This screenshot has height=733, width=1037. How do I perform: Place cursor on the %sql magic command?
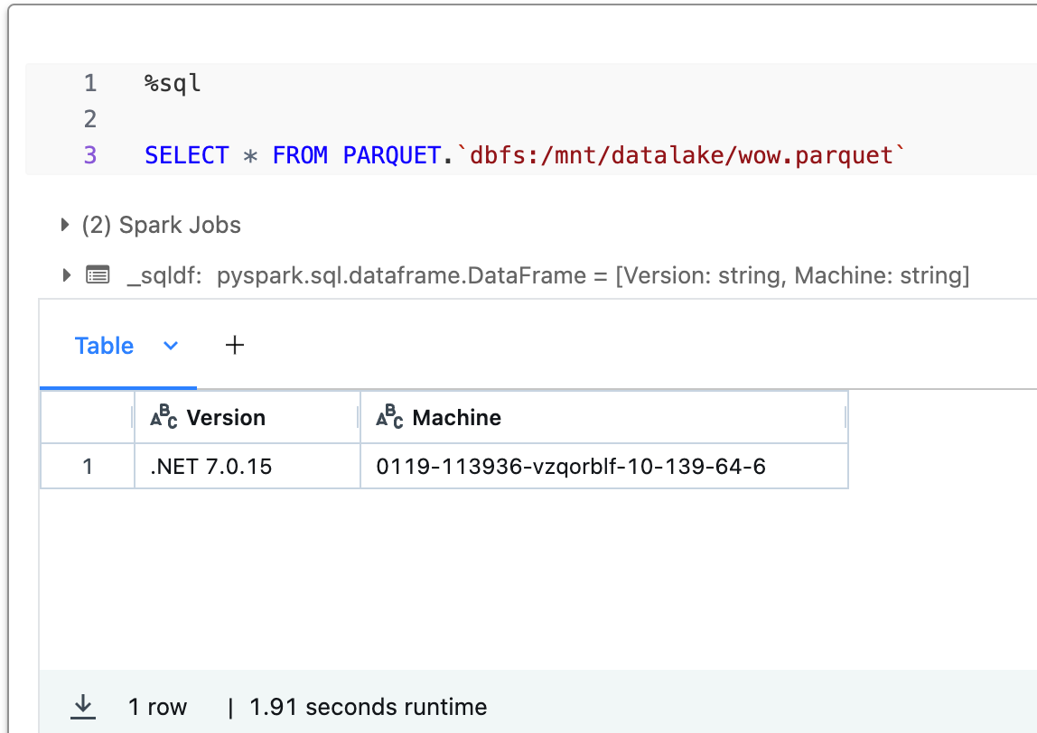(173, 84)
